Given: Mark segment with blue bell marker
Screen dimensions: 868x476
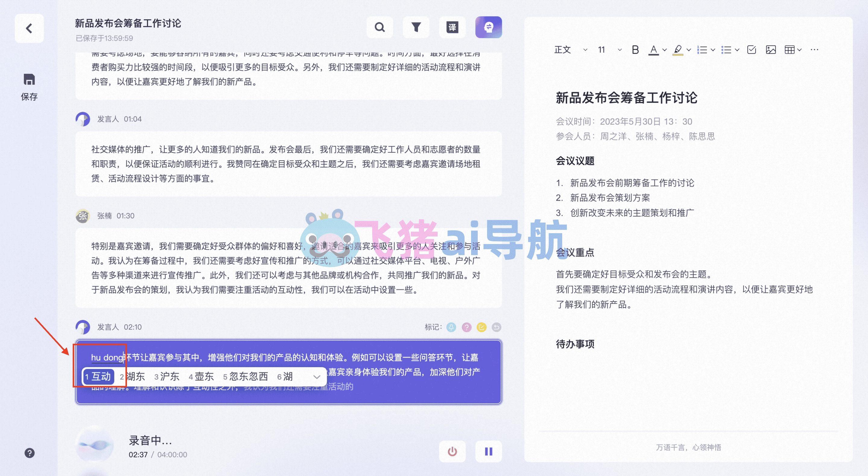Looking at the screenshot, I should (x=451, y=327).
